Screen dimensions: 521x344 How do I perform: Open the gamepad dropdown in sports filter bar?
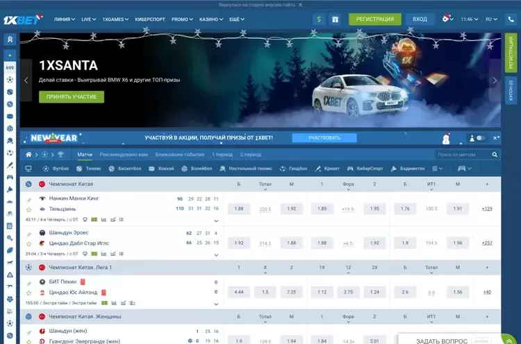tap(465, 169)
